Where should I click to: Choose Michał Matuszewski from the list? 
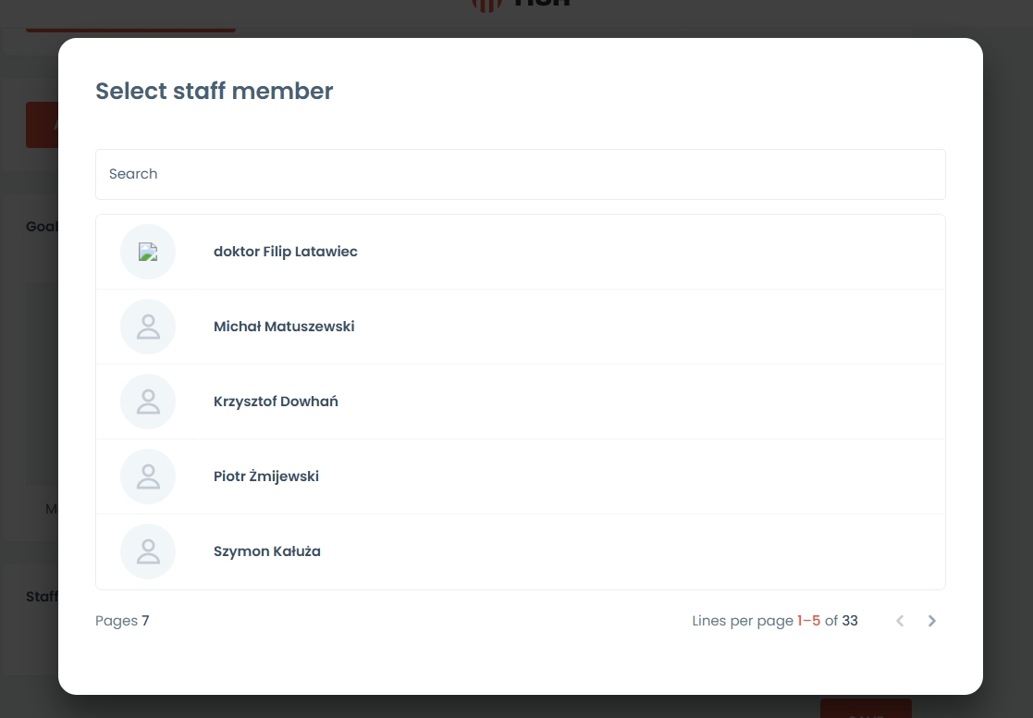284,327
